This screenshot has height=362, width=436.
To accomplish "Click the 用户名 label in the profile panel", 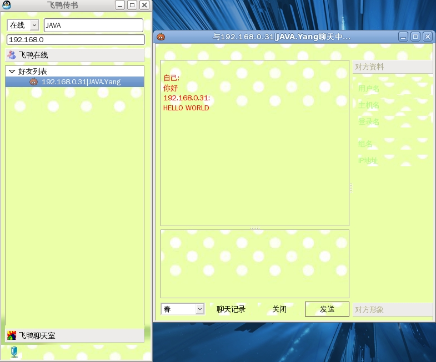I will click(x=369, y=89).
